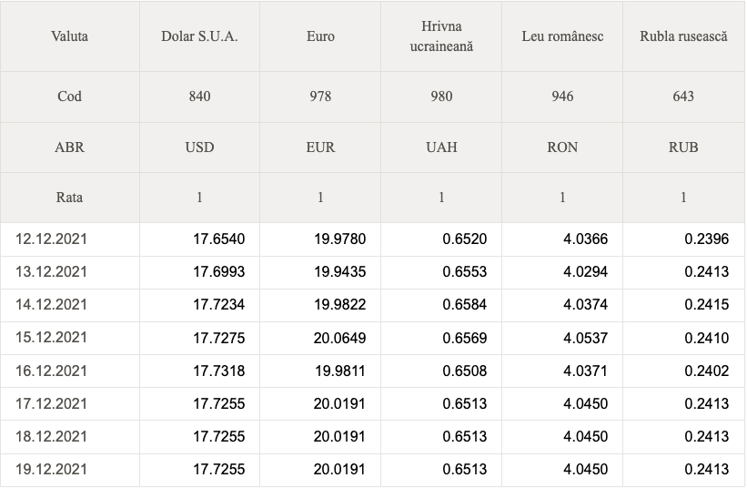Viewport: 747px width, 488px height.
Task: Click the Dolar S.U.A. column header
Action: 199,36
